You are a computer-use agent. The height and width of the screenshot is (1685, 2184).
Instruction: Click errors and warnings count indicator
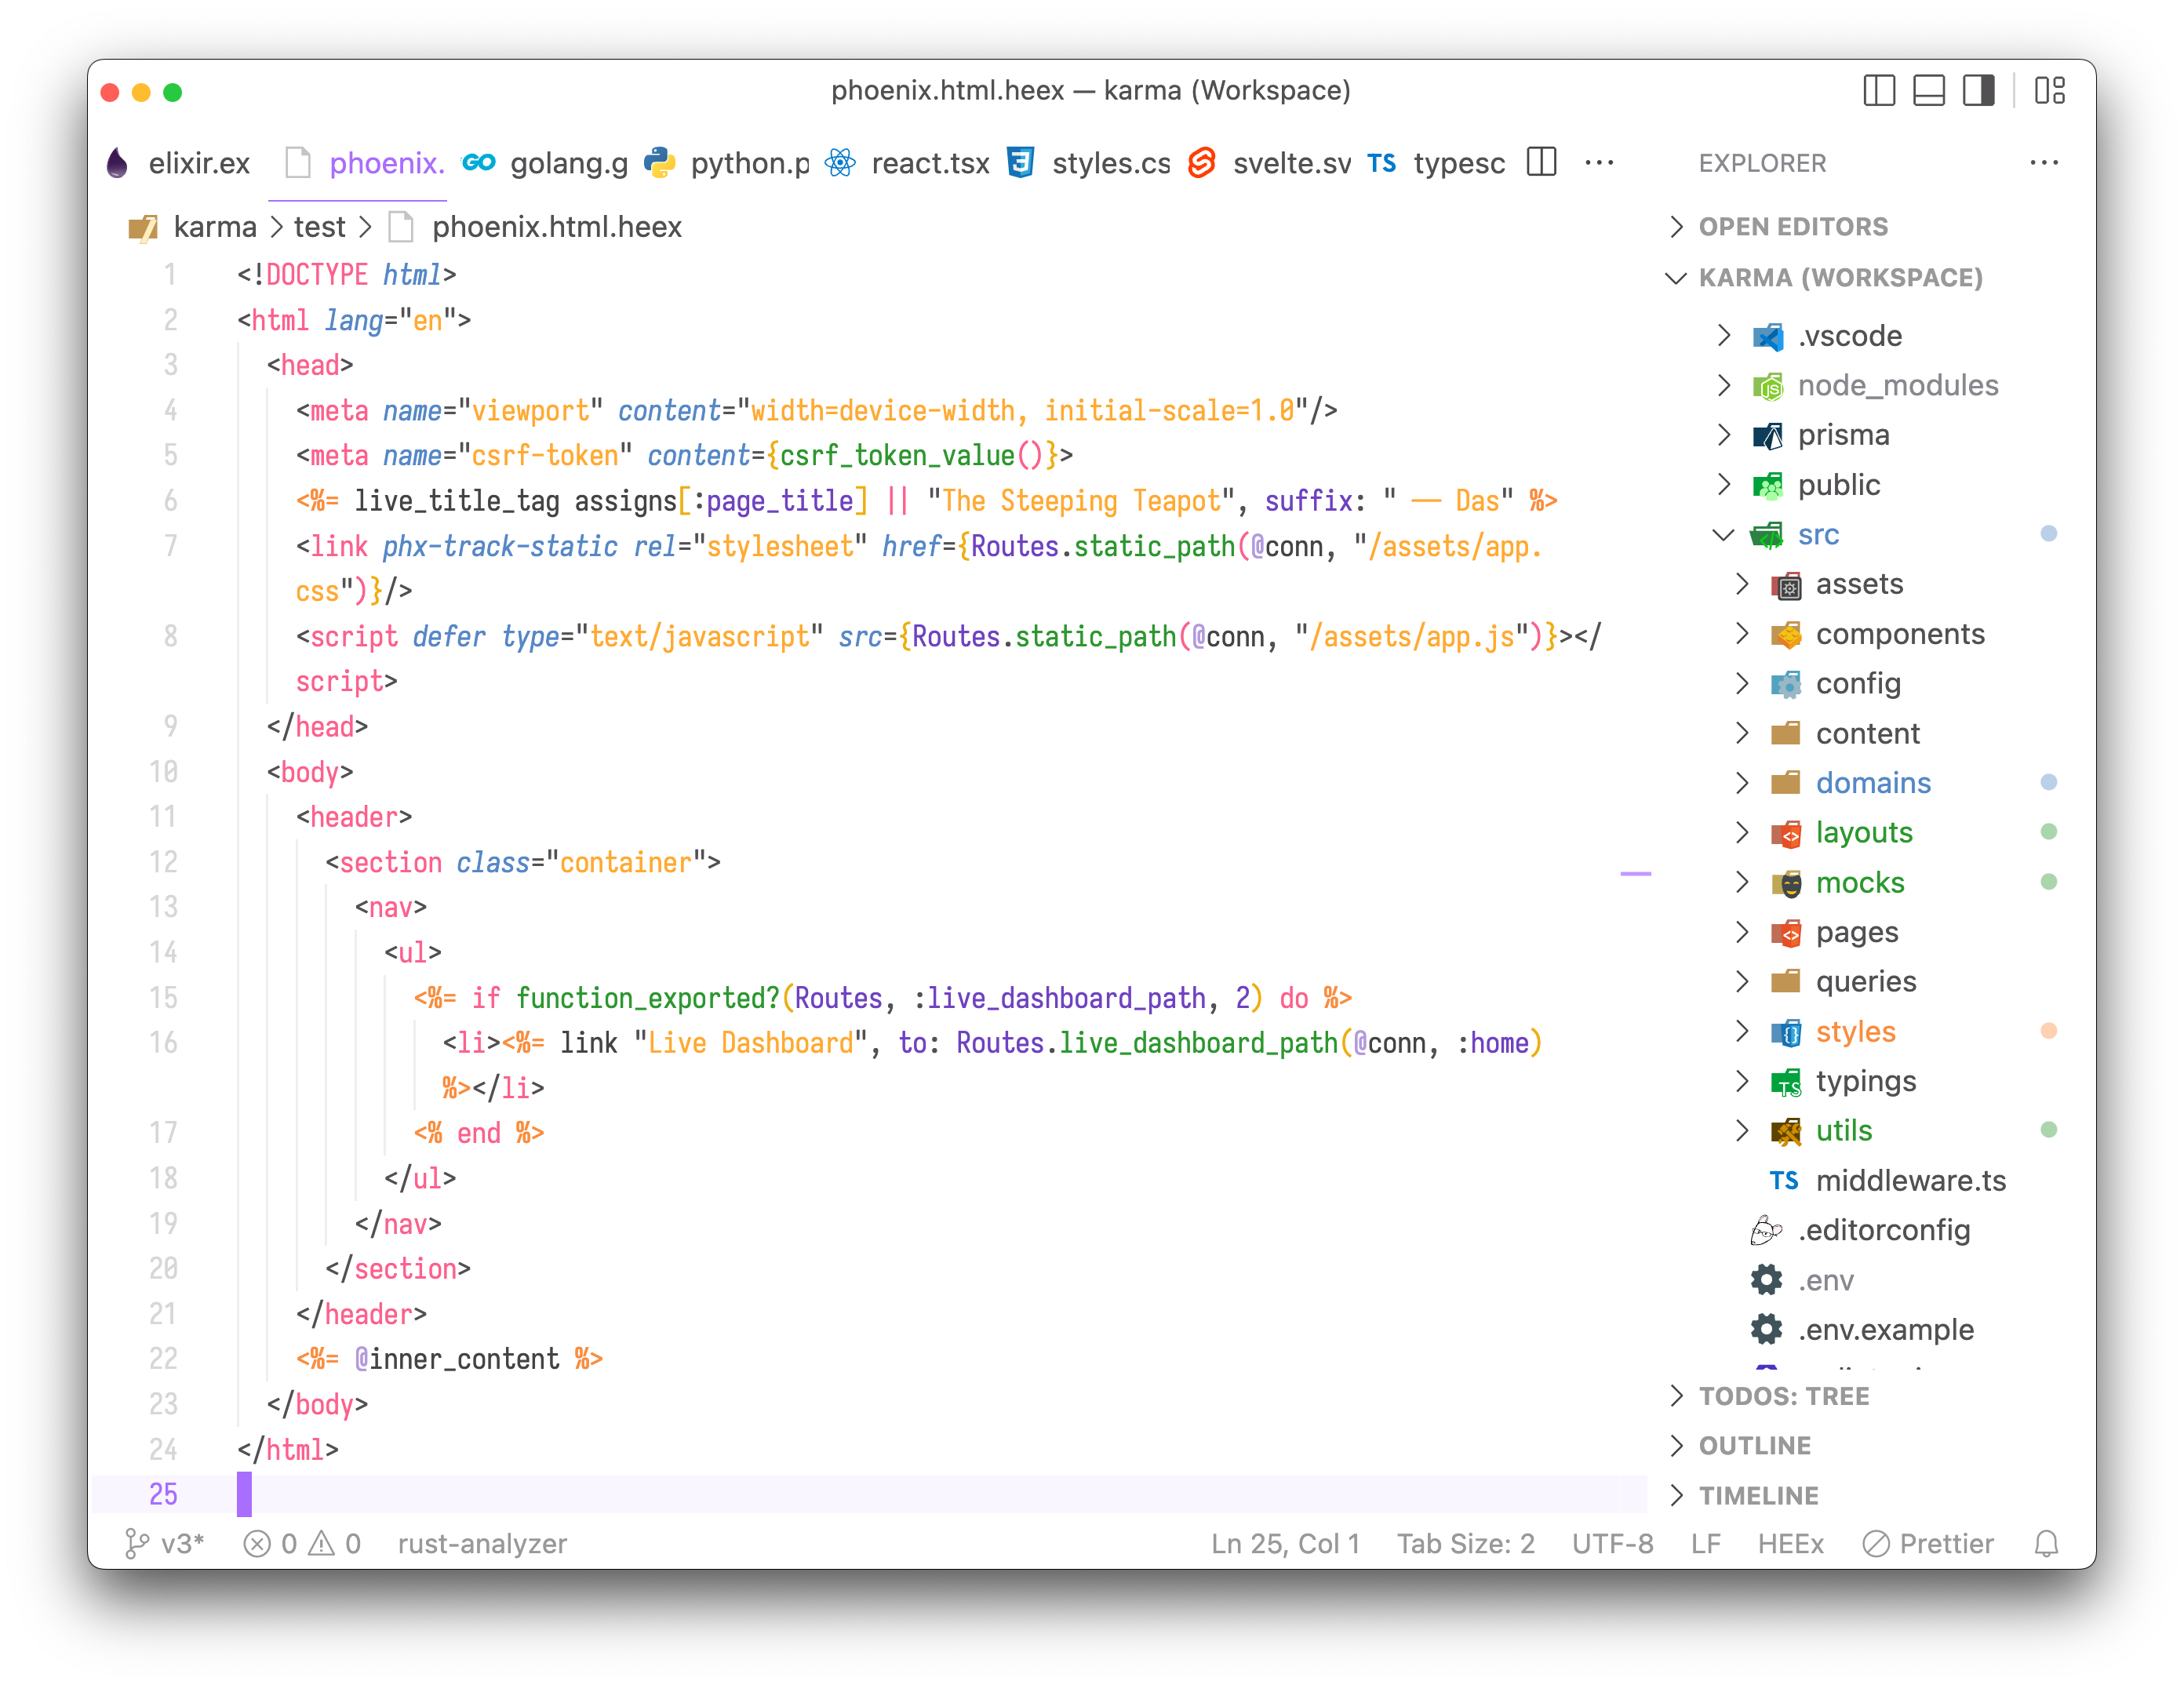tap(302, 1544)
